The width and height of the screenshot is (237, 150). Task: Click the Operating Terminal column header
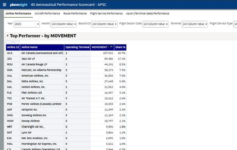click(x=77, y=47)
